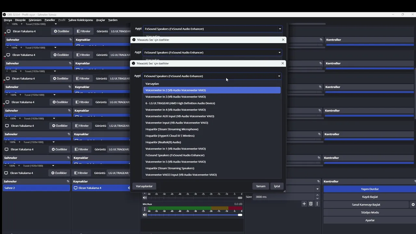Open transition options three-dot icon beside trash

317,204
